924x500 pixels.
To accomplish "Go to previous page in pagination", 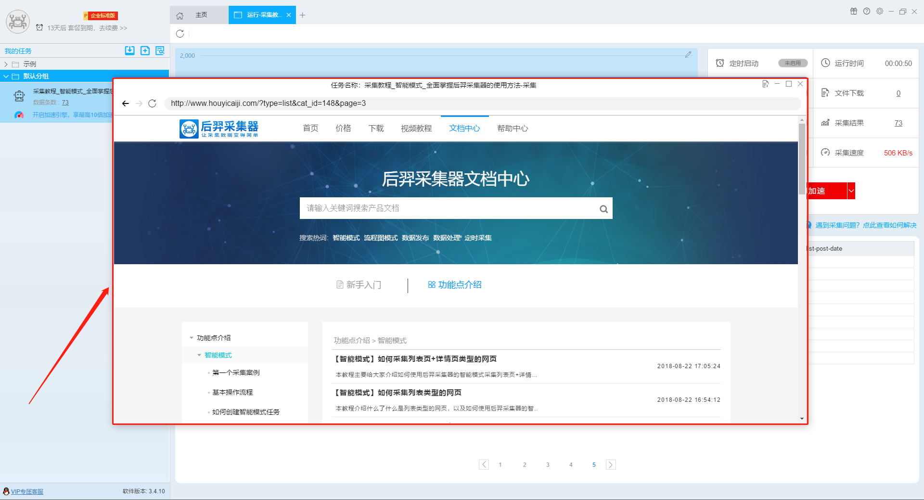I will [484, 464].
